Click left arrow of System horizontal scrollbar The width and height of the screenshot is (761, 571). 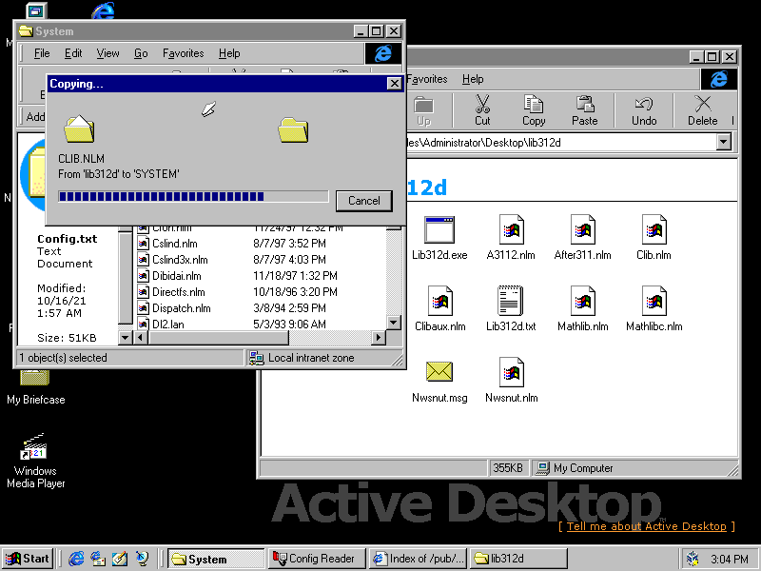(141, 337)
